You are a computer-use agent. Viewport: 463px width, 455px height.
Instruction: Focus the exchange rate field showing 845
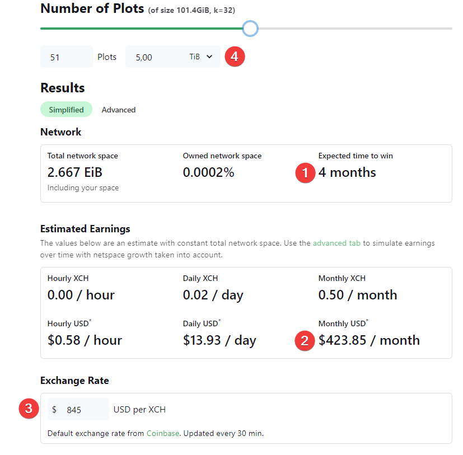84,410
